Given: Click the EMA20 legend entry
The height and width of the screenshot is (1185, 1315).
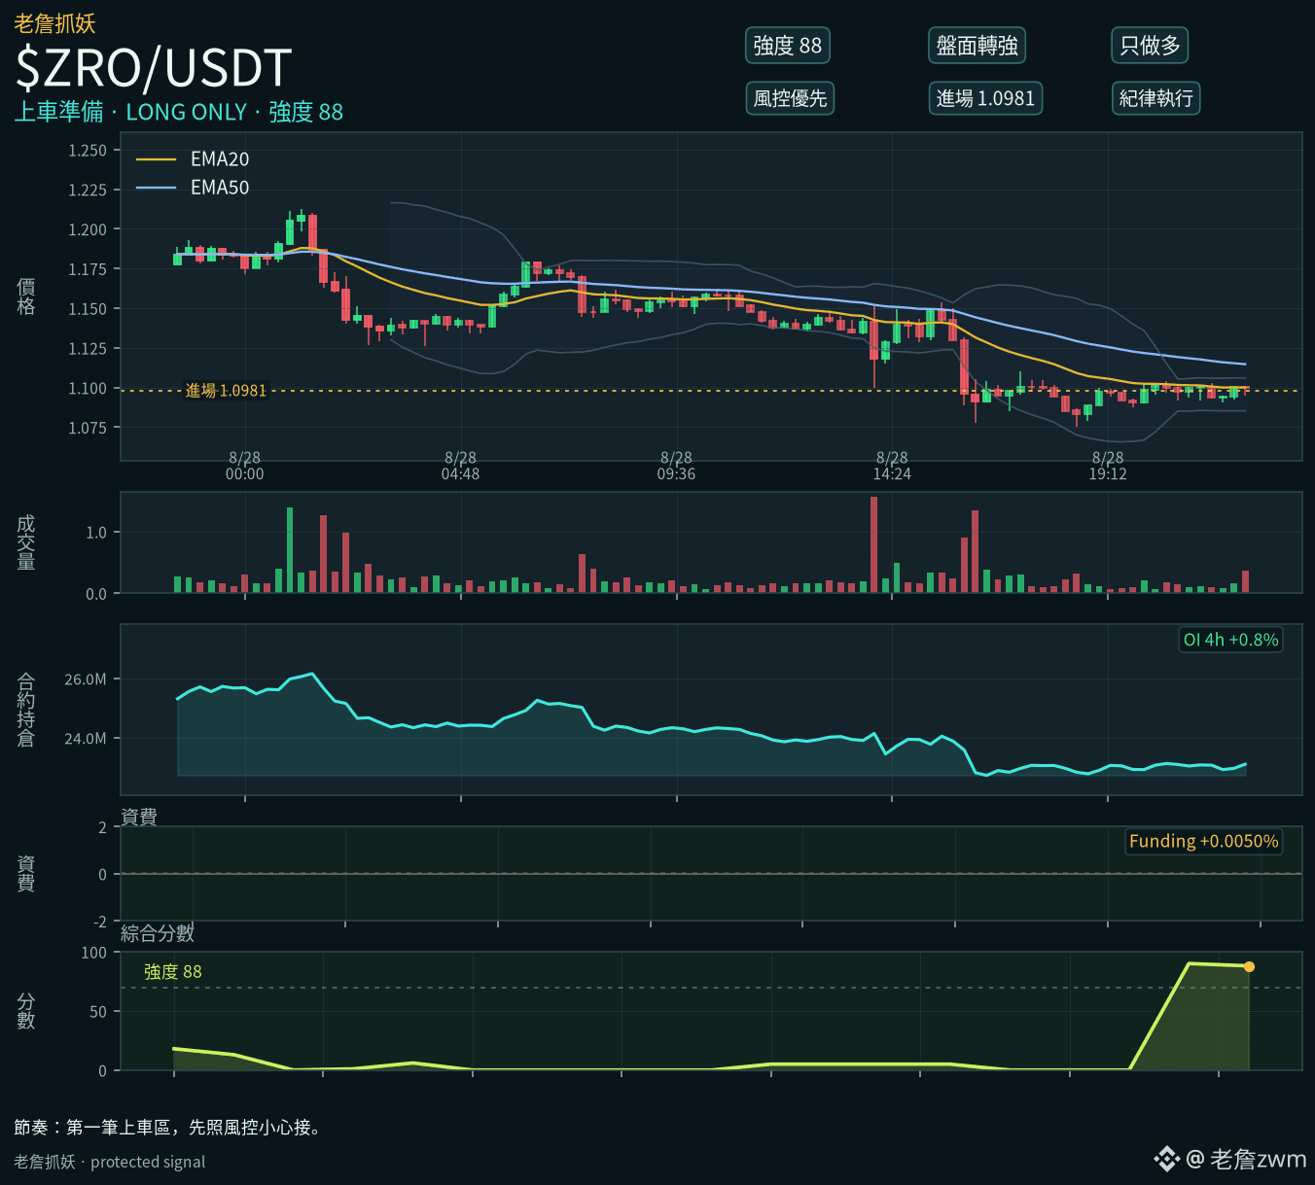Looking at the screenshot, I should coord(193,159).
